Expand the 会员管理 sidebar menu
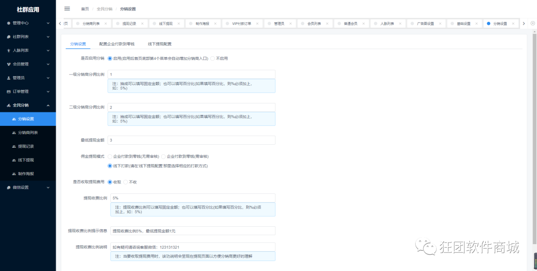 click(48, 64)
